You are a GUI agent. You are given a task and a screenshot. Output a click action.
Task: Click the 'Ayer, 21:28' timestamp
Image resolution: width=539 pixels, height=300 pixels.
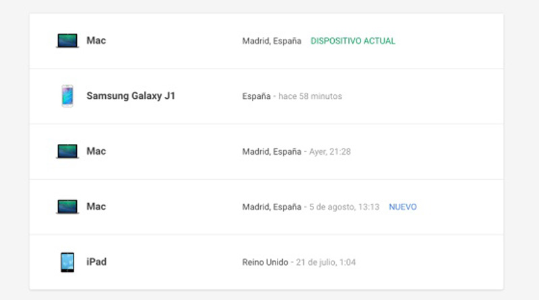click(x=330, y=151)
